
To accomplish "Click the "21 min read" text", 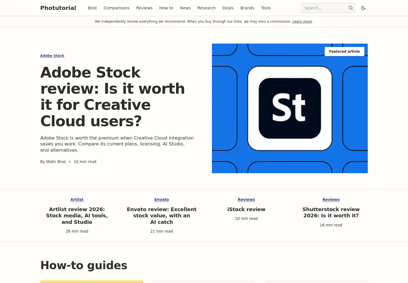I will coord(161,231).
